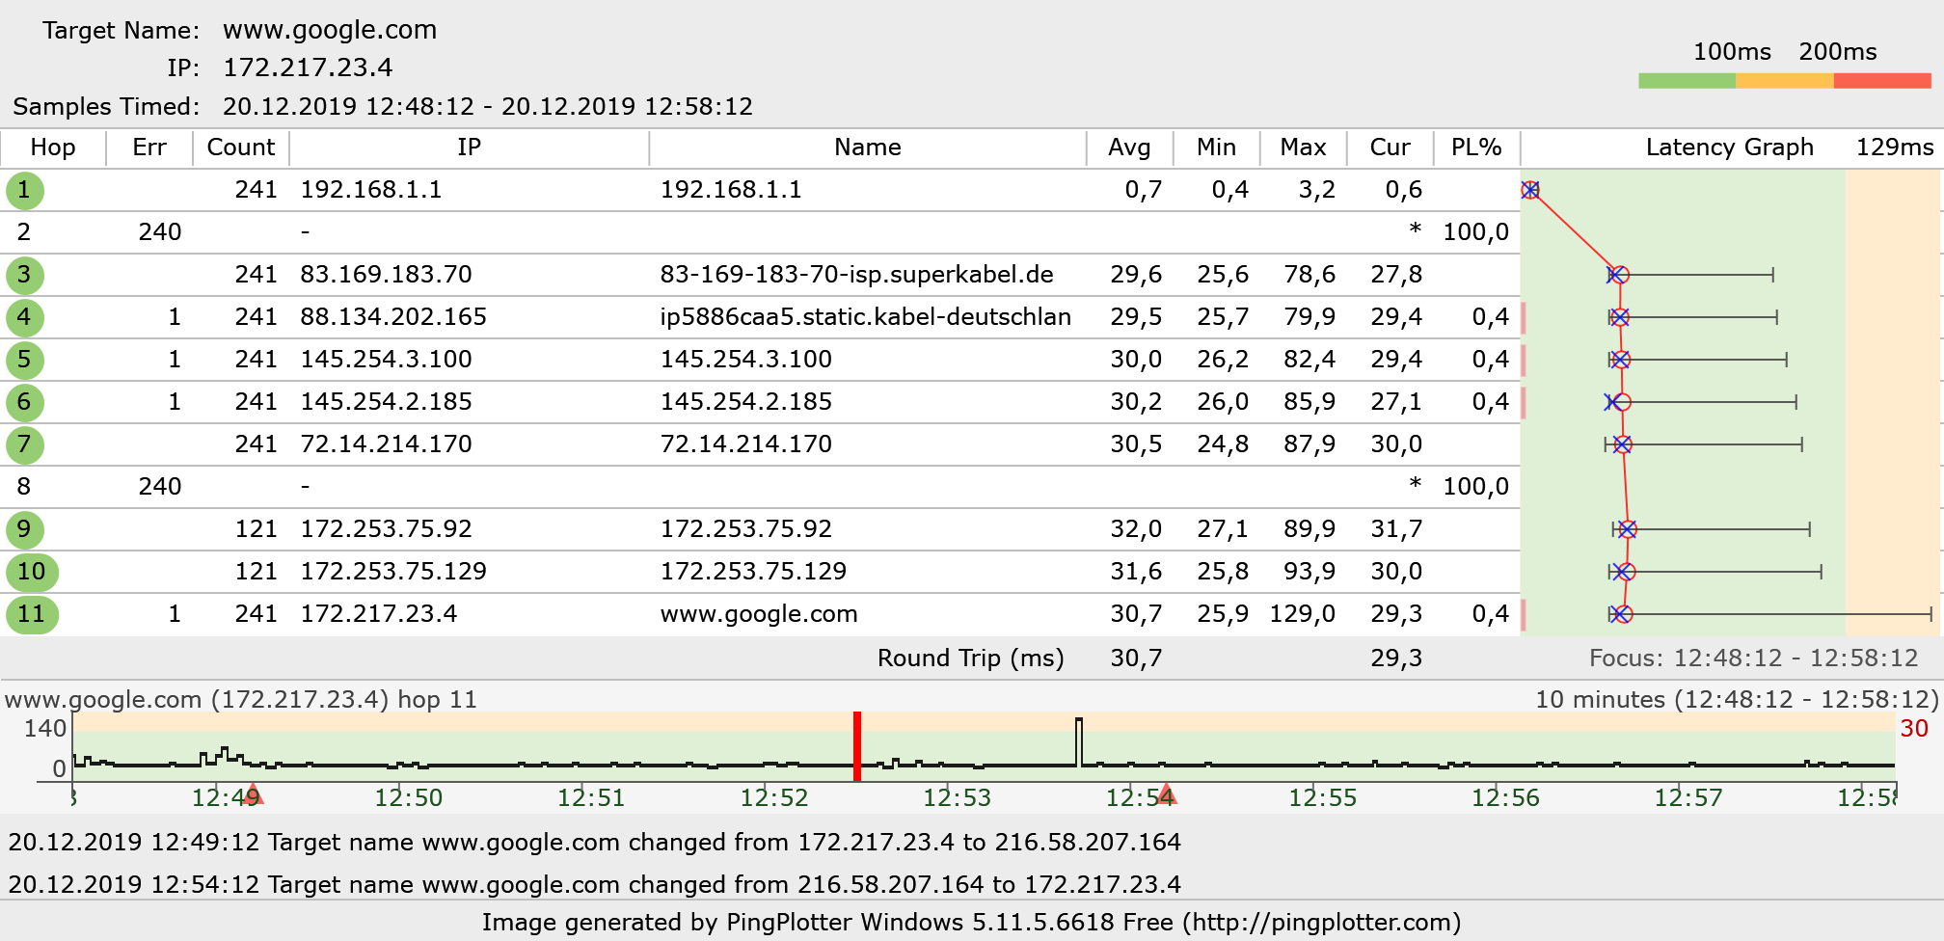Click the latency spike near 12:53 on graph
The image size is (1944, 941).
pos(1079,741)
